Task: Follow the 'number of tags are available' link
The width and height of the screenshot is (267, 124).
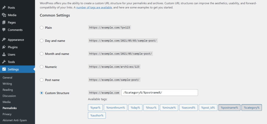Action: tap(94, 8)
